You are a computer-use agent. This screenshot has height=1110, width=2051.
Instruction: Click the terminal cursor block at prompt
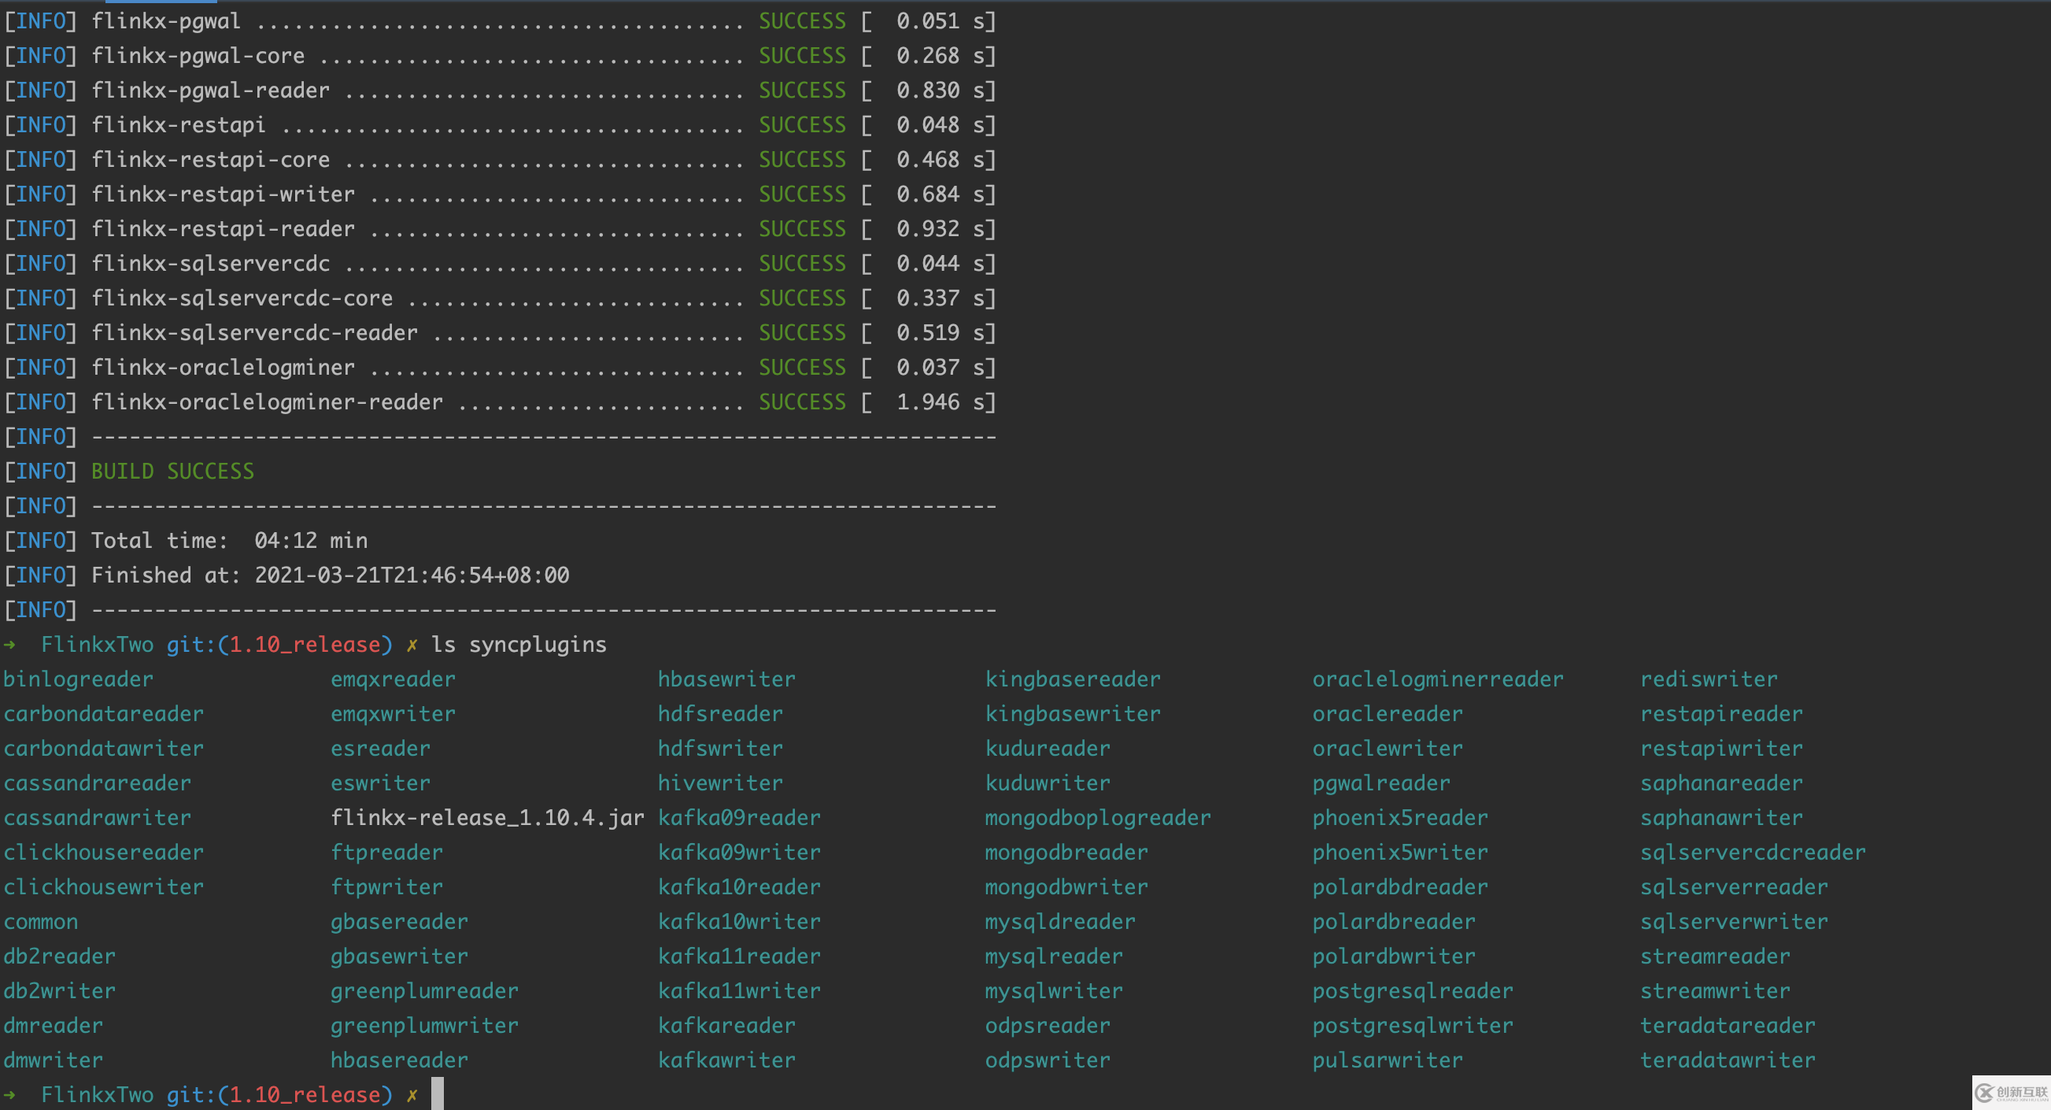(x=437, y=1094)
